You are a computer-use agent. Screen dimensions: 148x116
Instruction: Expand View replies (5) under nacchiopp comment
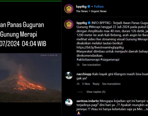(x=96, y=92)
